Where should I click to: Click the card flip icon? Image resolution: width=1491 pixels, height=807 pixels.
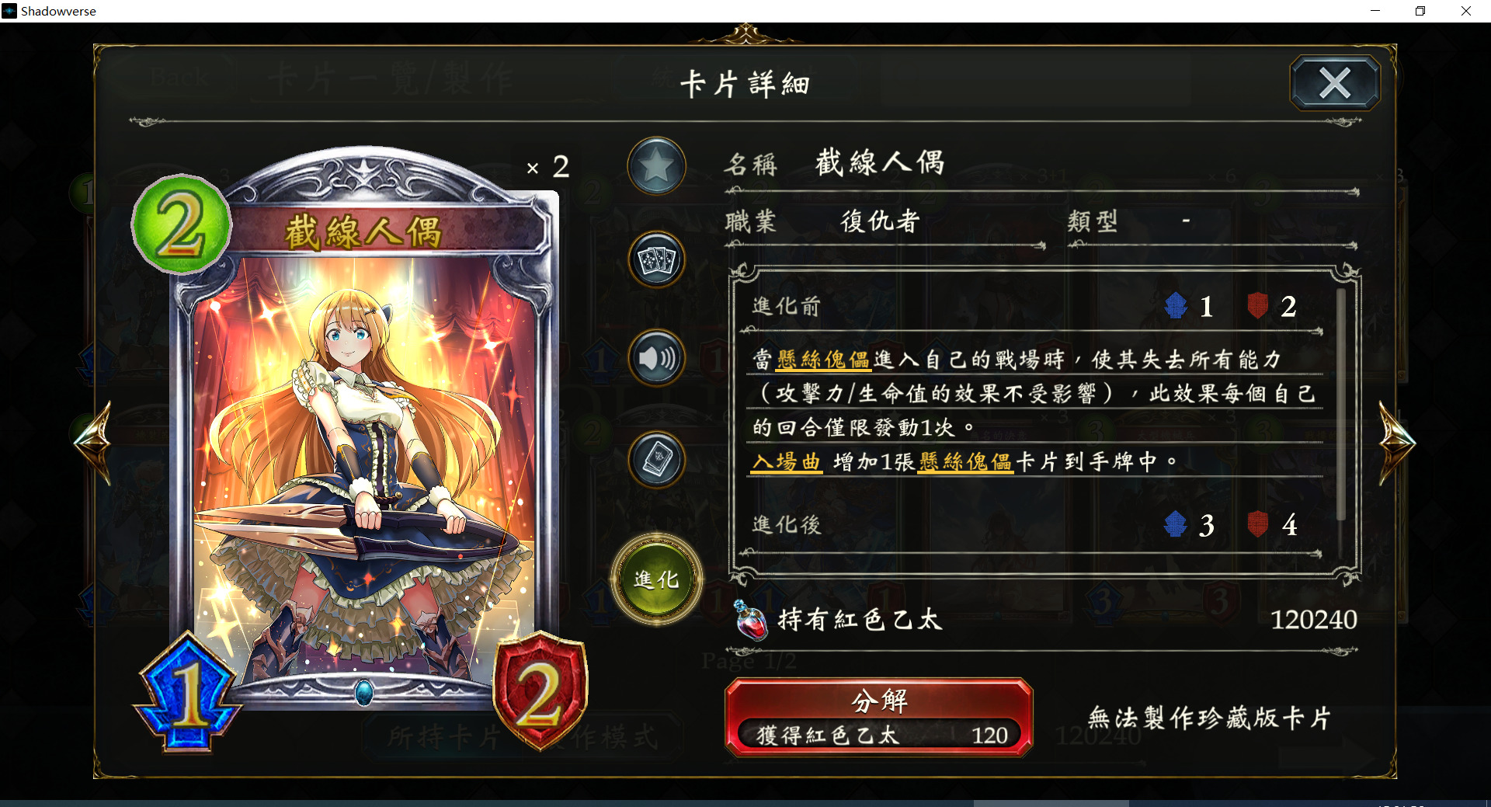[656, 460]
